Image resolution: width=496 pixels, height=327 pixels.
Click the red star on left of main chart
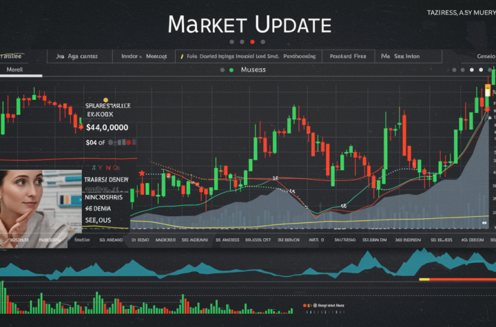click(143, 172)
